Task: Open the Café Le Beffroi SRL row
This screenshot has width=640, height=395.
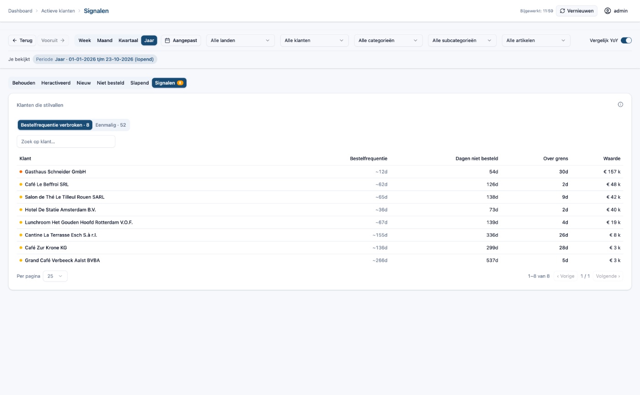Action: click(x=320, y=185)
